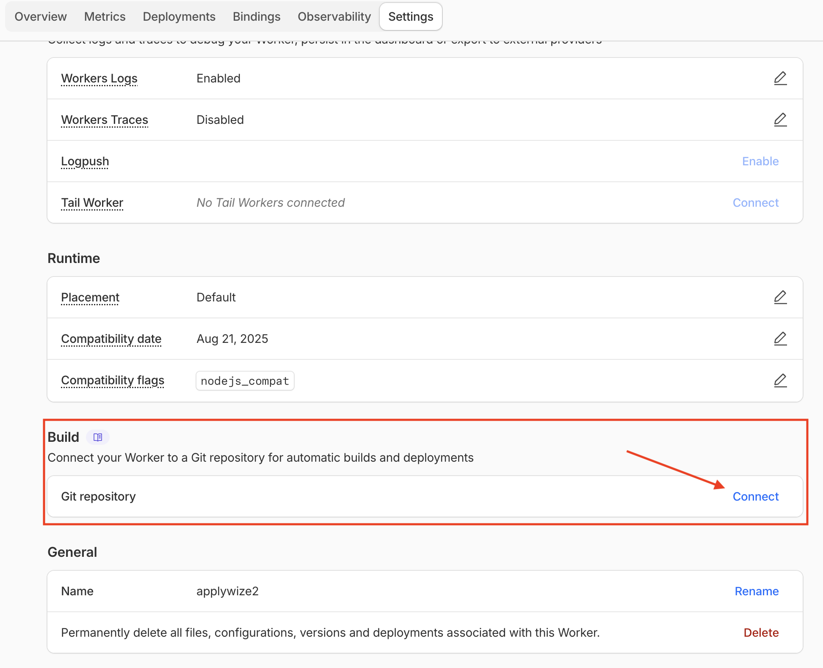The width and height of the screenshot is (823, 668).
Task: Disable Workers Logs via its edit control
Action: 780,78
